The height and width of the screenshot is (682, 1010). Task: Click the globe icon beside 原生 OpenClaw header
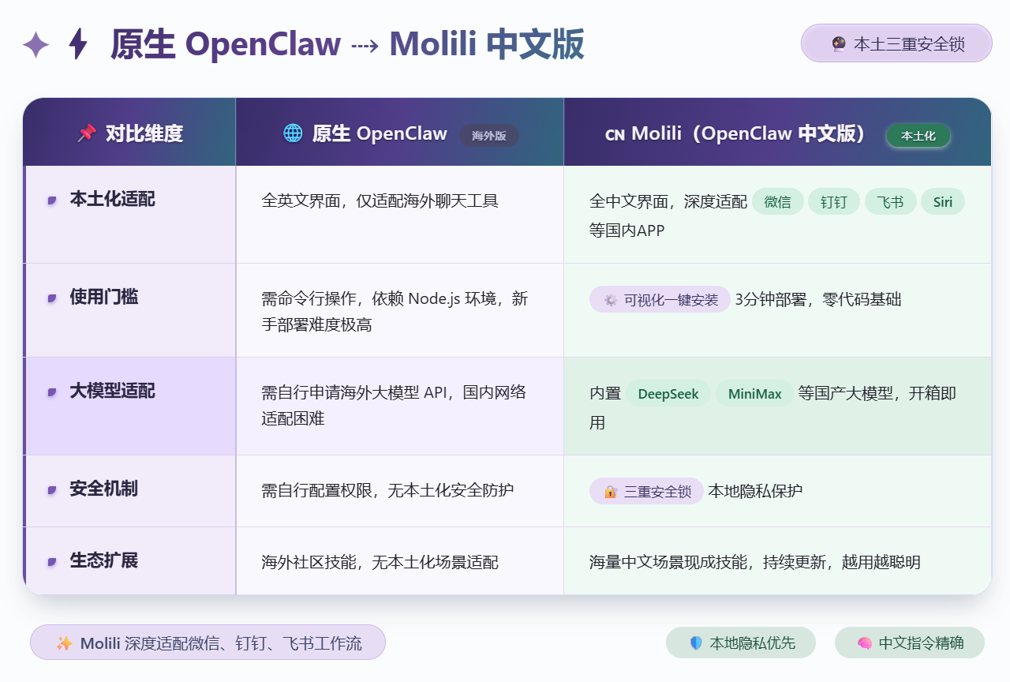pos(293,133)
